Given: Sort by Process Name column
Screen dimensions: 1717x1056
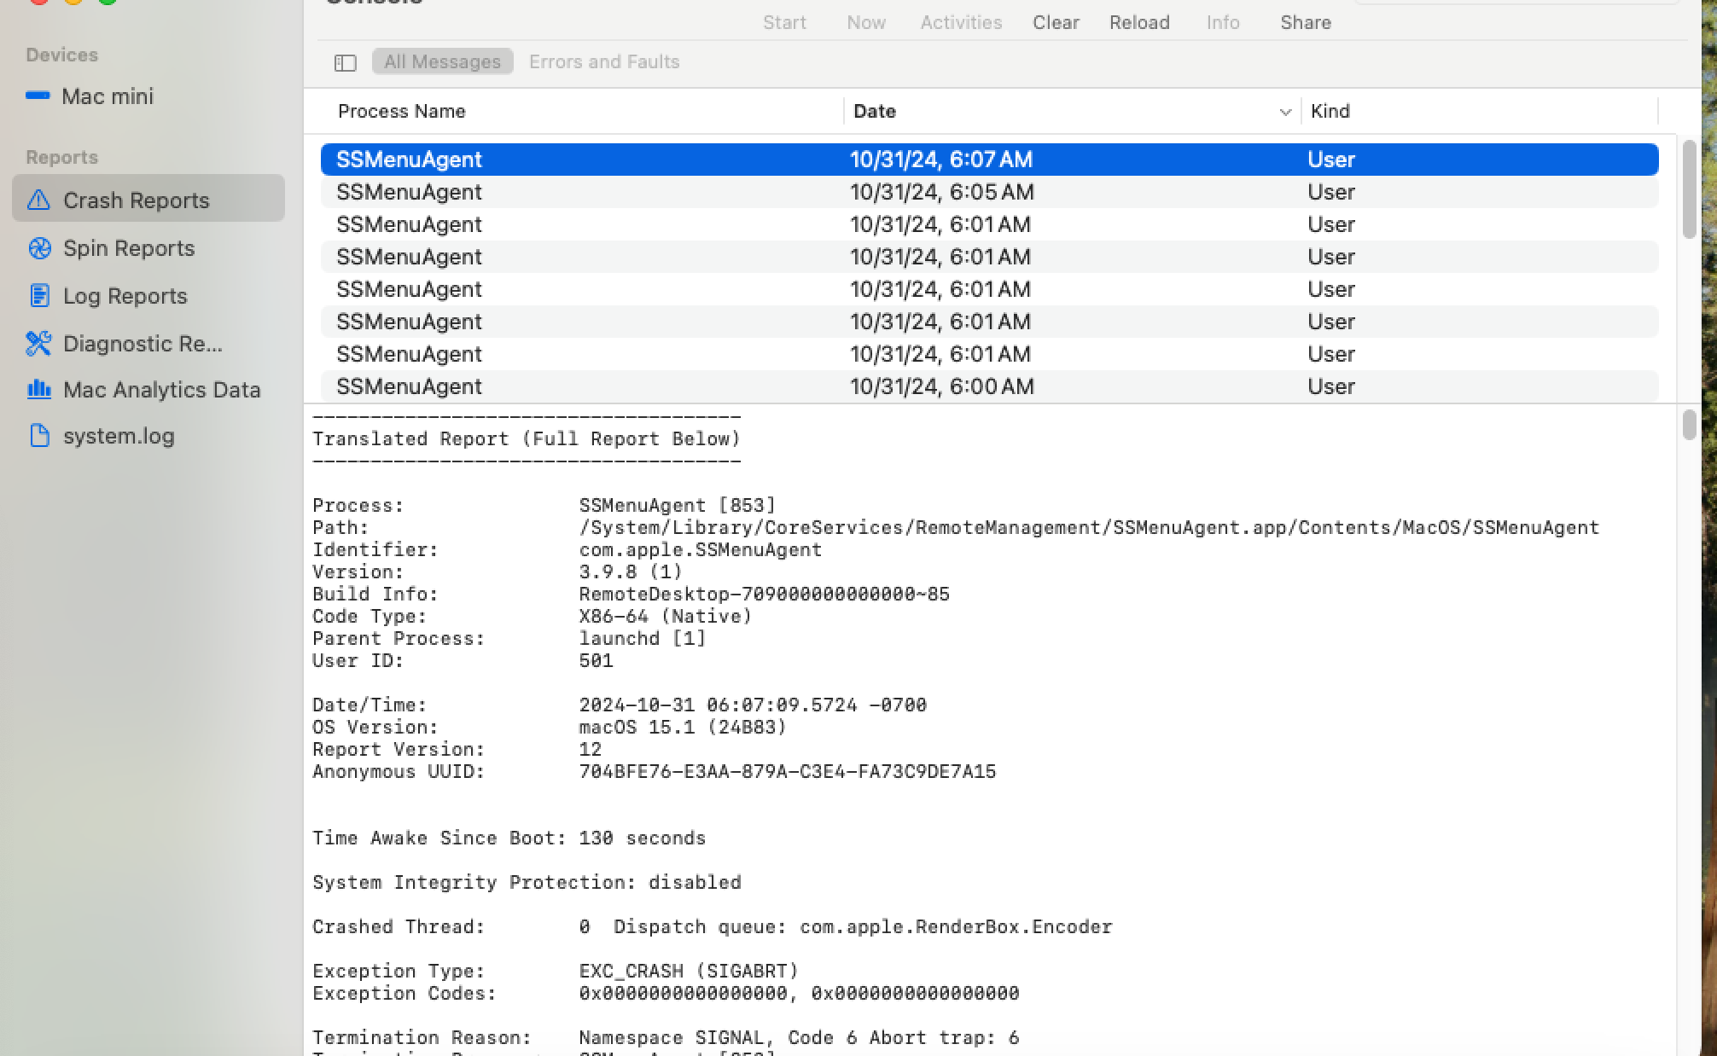Looking at the screenshot, I should [x=401, y=111].
